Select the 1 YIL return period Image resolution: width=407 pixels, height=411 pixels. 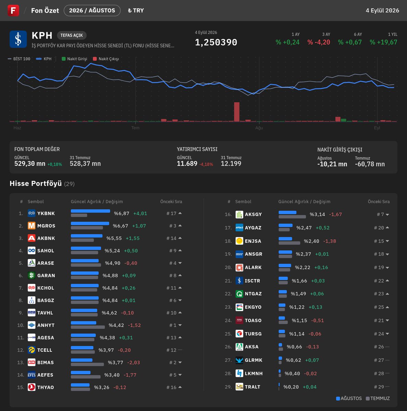[x=383, y=39]
